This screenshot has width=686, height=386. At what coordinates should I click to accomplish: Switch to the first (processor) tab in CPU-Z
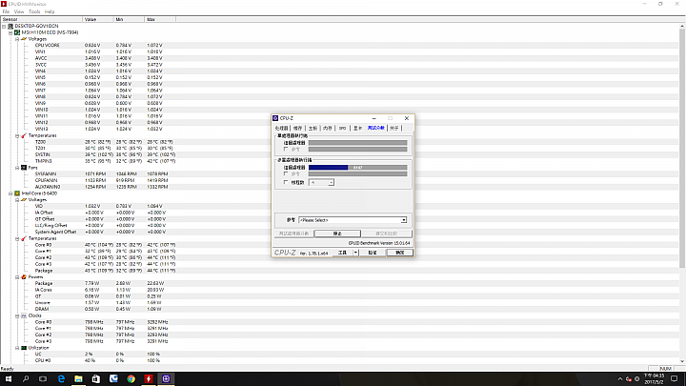tap(282, 129)
